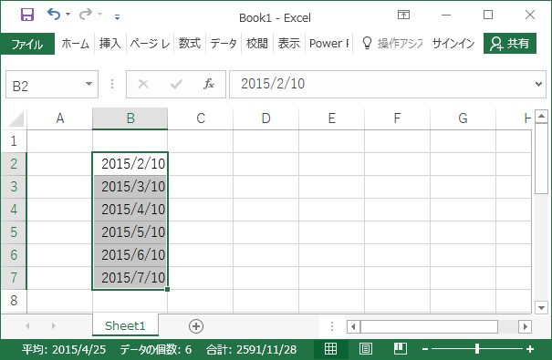Screen dimensions: 552x360
Task: Switch to the 校閲 ribbon tab
Action: 257,44
